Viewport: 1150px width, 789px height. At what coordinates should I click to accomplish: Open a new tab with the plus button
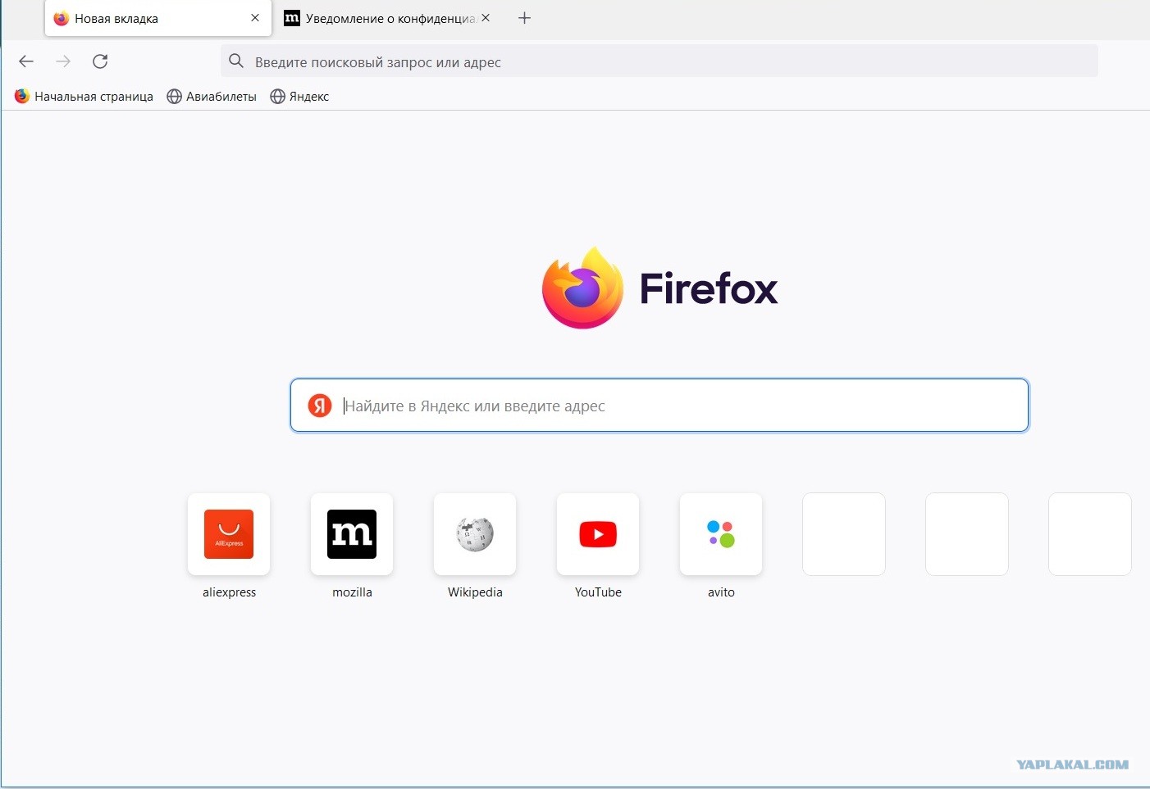525,18
